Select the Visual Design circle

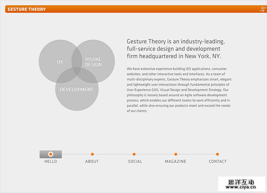(x=98, y=62)
